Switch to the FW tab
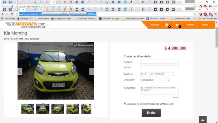 (x=173, y=10)
